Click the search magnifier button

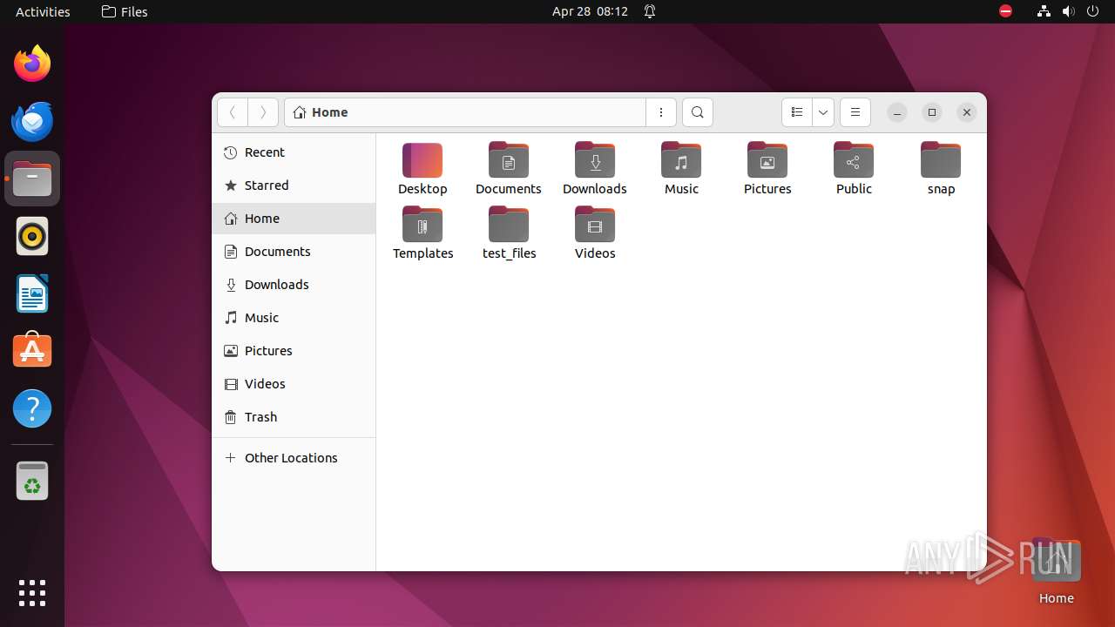tap(697, 112)
